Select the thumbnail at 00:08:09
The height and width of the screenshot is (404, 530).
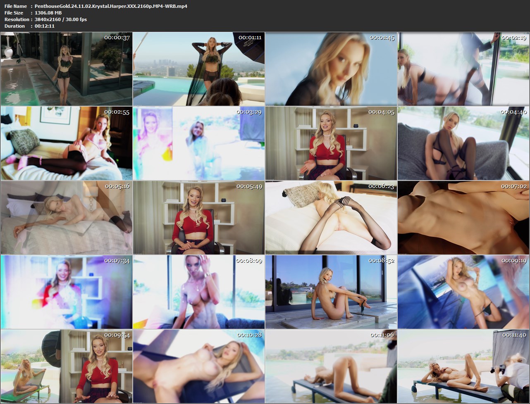point(199,292)
